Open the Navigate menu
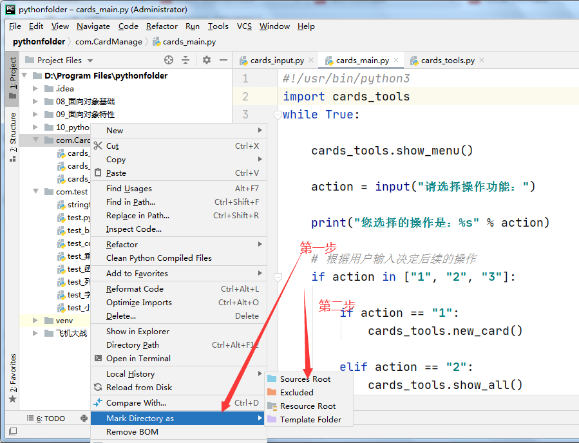The height and width of the screenshot is (443, 579). tap(93, 26)
